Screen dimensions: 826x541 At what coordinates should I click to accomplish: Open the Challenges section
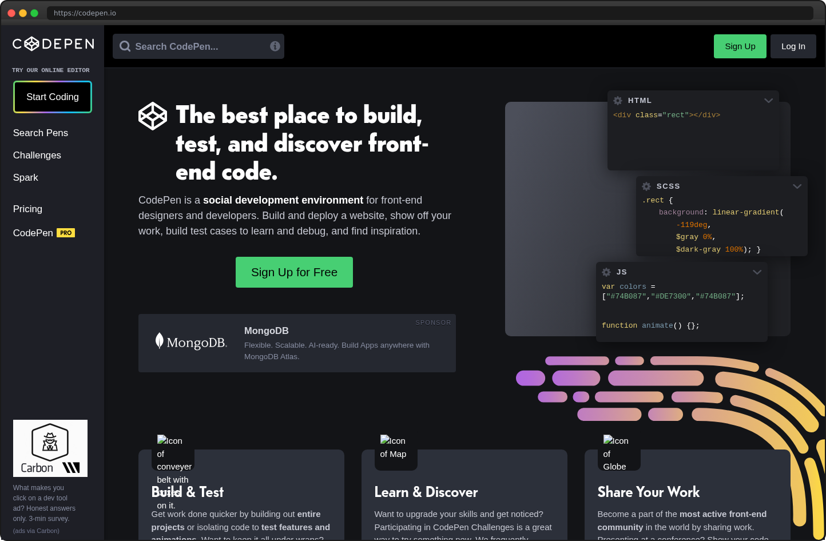[x=37, y=155]
